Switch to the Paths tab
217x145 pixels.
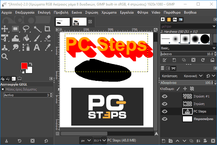[x=173, y=68]
